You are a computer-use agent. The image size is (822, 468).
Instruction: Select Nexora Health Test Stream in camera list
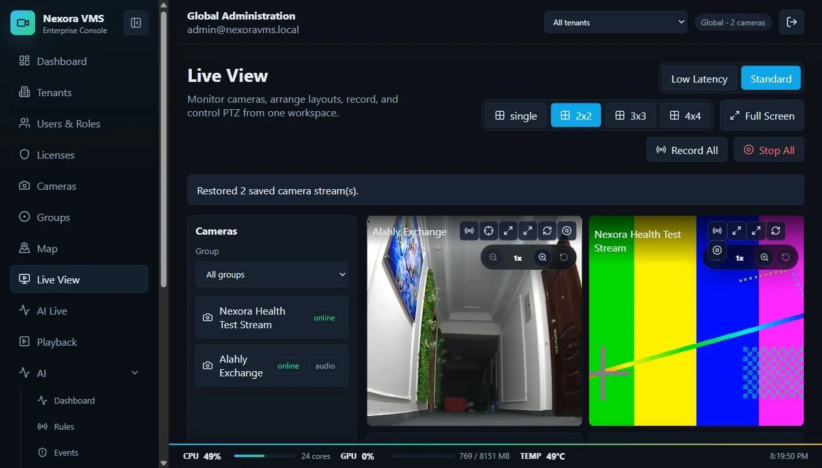(272, 317)
